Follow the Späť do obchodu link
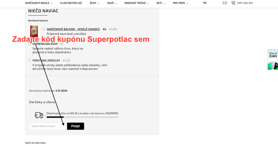278x146 pixels. click(35, 143)
